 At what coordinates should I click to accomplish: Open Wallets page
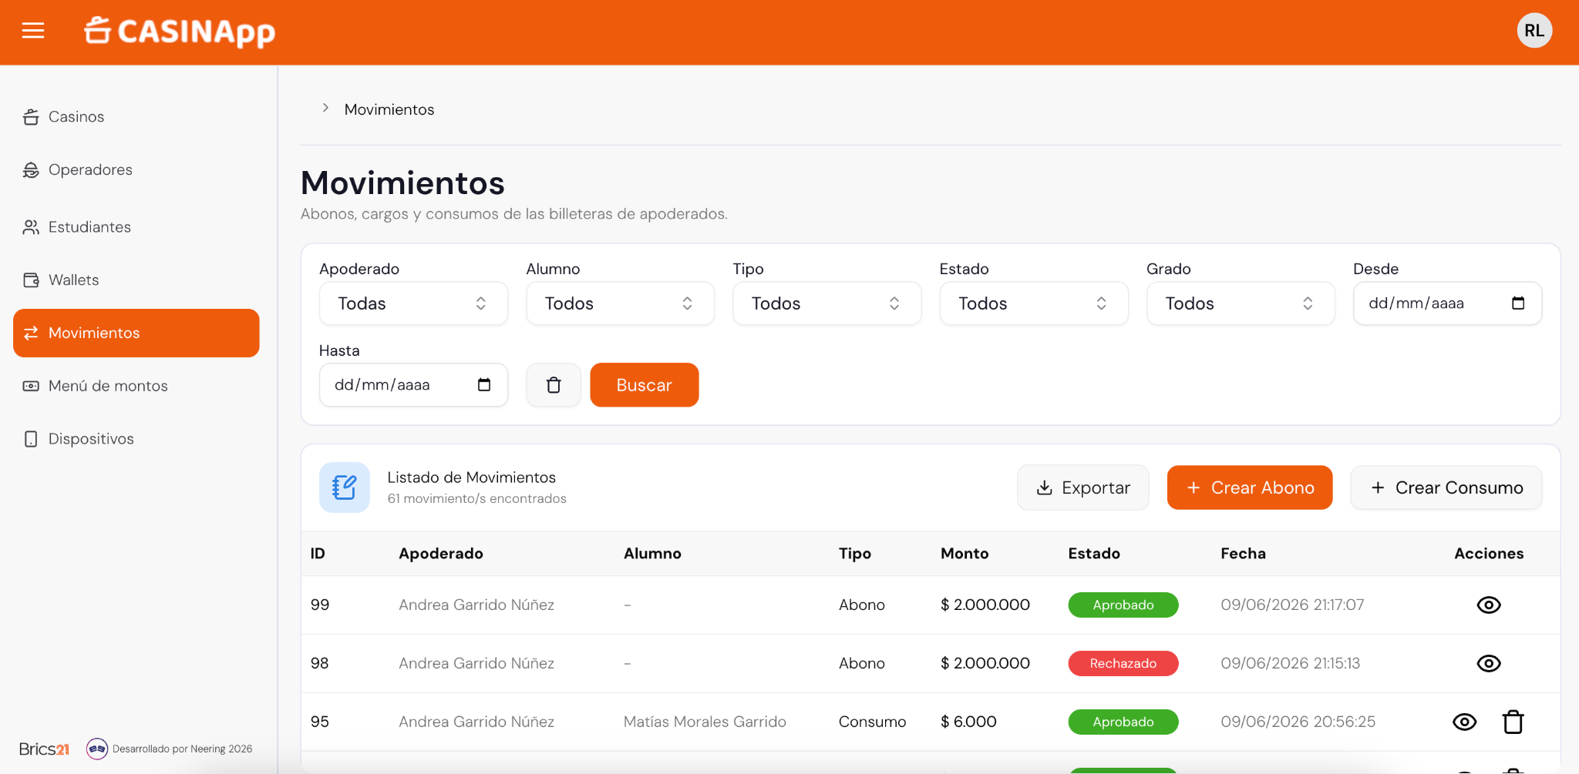pos(136,280)
